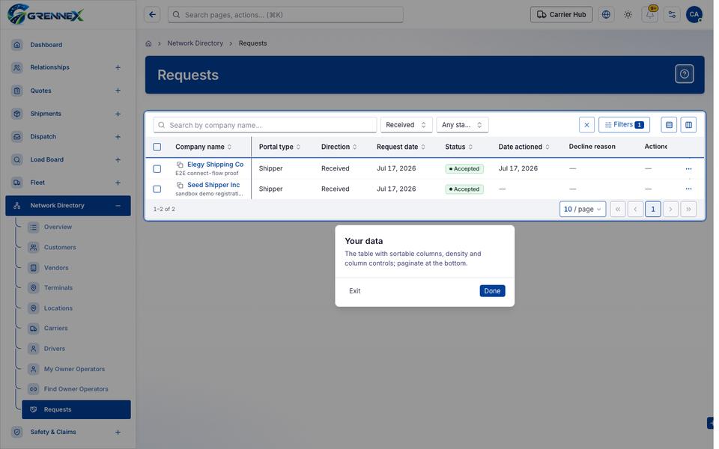Viewport: 719px width, 449px height.
Task: Click Exit in the tour popup
Action: point(354,291)
